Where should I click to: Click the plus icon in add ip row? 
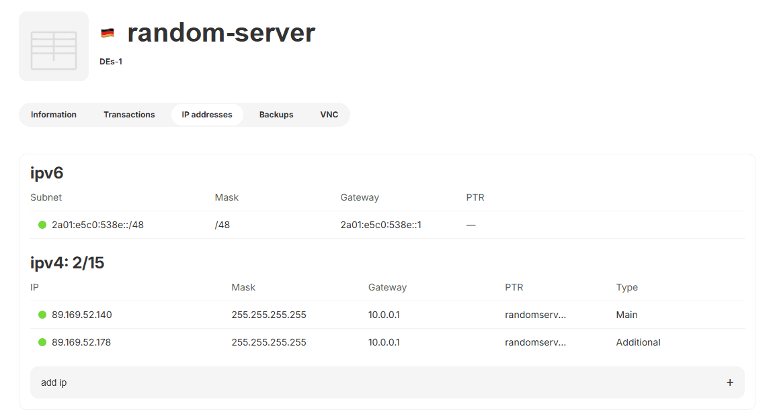coord(730,382)
